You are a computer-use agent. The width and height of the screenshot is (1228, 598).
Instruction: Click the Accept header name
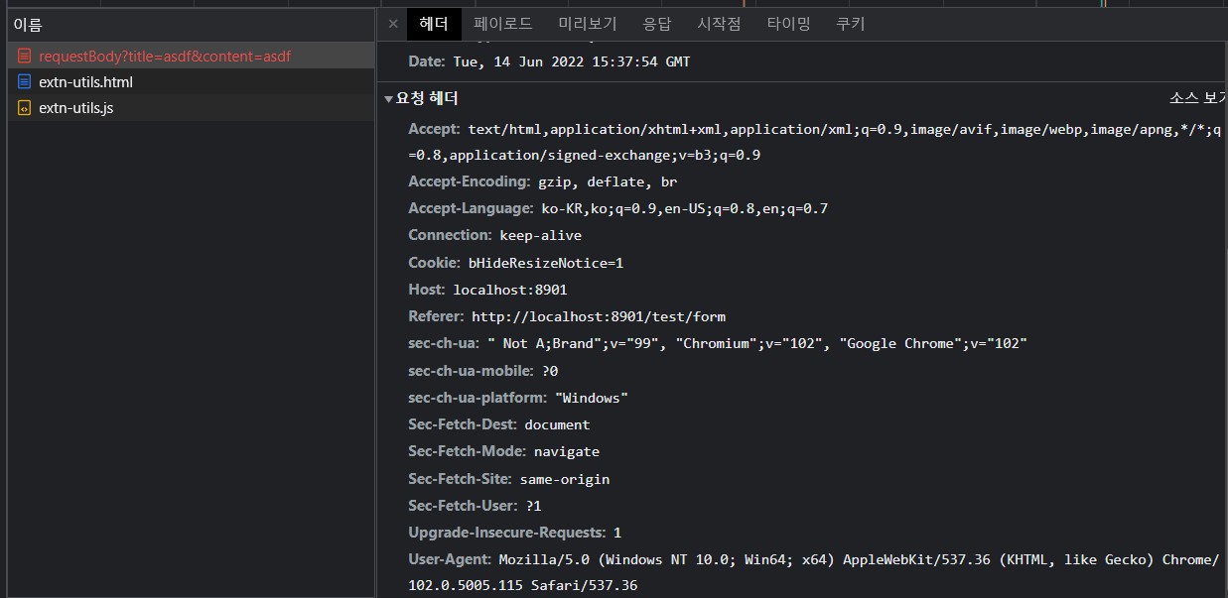(434, 129)
